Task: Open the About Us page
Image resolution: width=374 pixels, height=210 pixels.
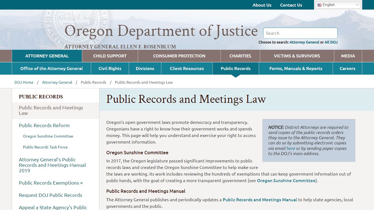Action: 262,5
